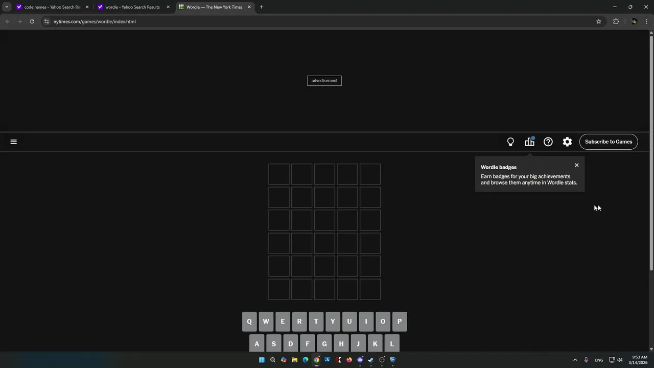Open Wordle statistics bar chart icon
This screenshot has height=368, width=654.
pyautogui.click(x=530, y=142)
